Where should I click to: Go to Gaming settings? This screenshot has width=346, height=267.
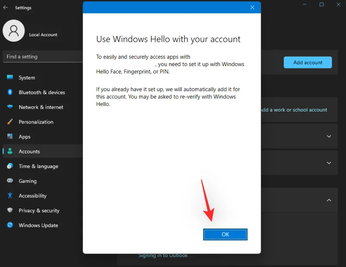pyautogui.click(x=43, y=181)
